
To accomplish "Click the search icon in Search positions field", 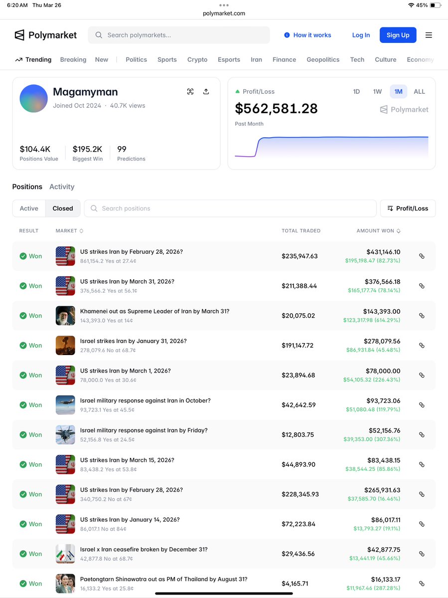I will pos(94,208).
